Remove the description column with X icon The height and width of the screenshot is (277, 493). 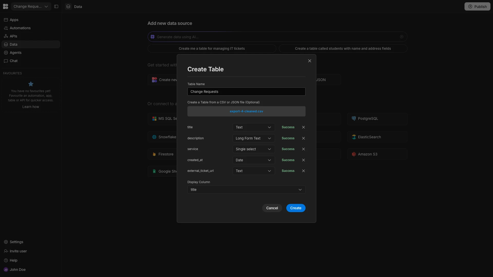point(303,138)
